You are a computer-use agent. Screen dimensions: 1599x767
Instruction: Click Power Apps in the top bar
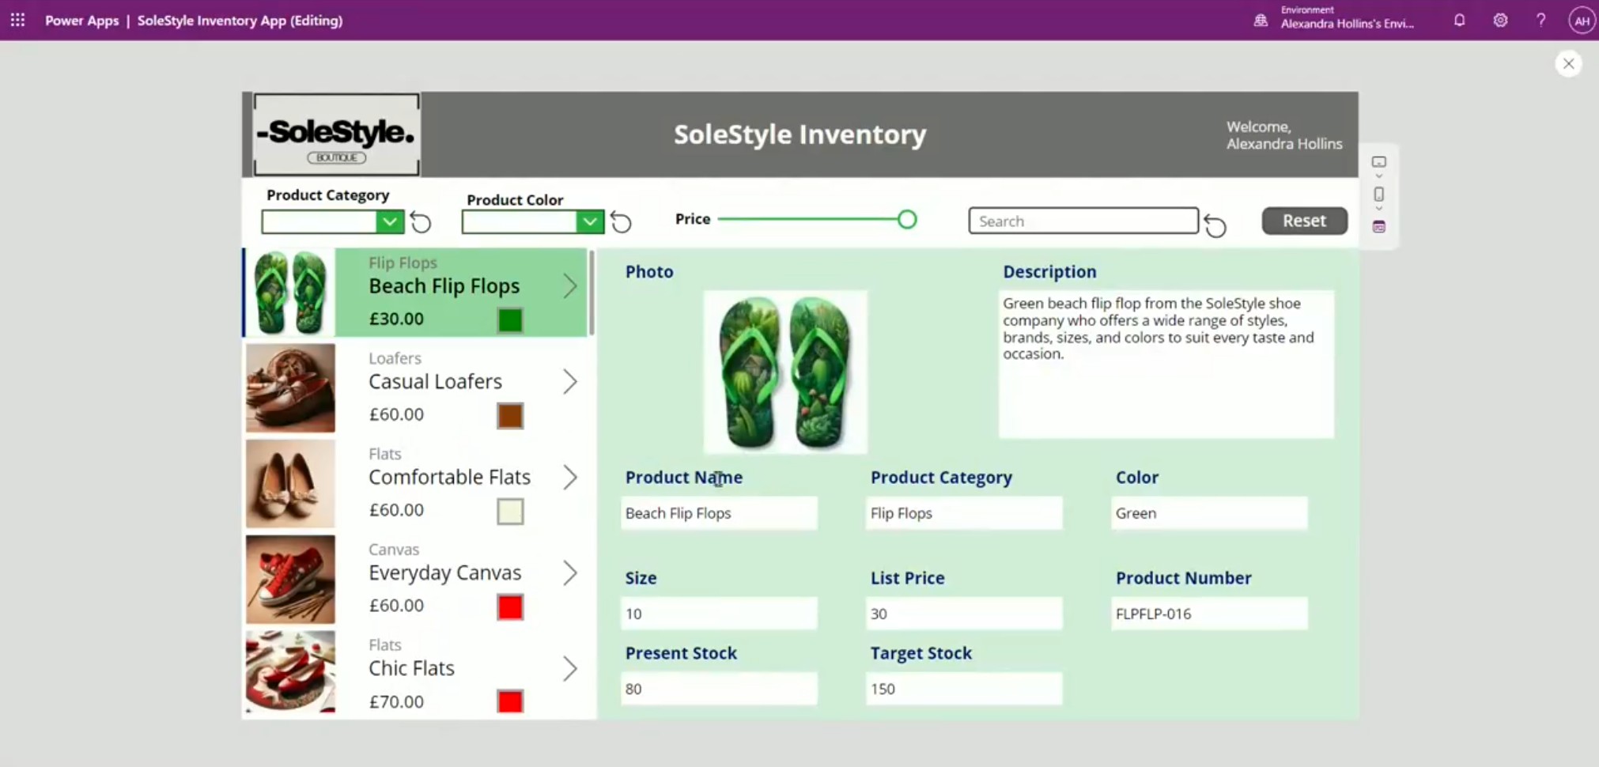pos(81,21)
